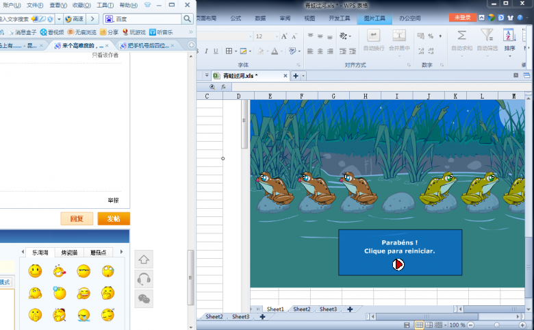Toggle underline formatting in WPS ribbon
The image size is (534, 330).
(x=216, y=51)
